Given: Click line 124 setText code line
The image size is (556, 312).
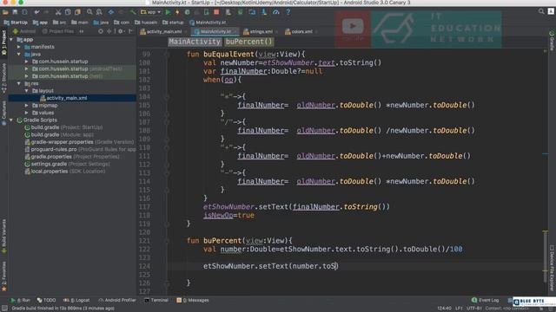Looking at the screenshot, I should click(x=271, y=266).
